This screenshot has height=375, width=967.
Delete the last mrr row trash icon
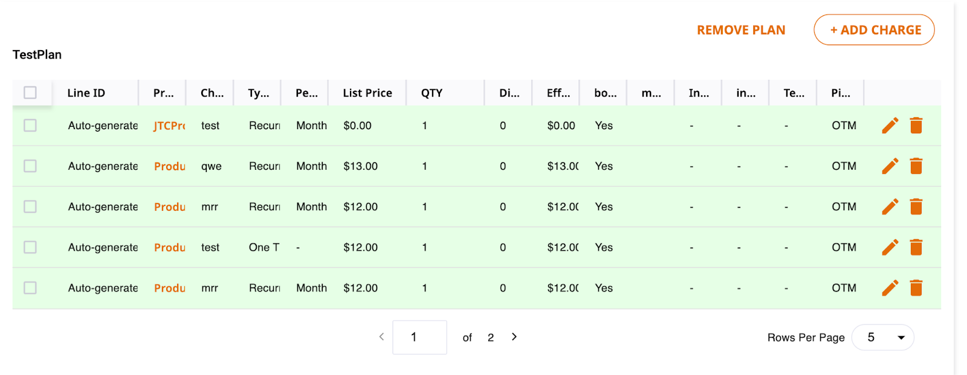point(916,288)
